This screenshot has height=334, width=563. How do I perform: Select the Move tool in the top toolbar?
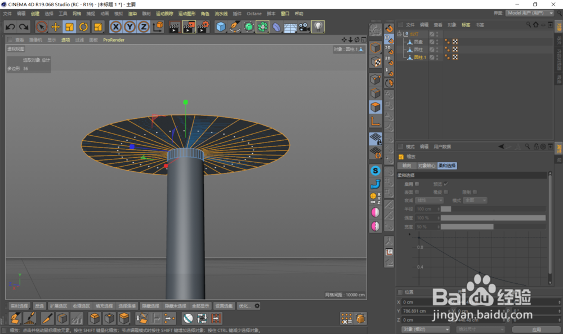(54, 26)
